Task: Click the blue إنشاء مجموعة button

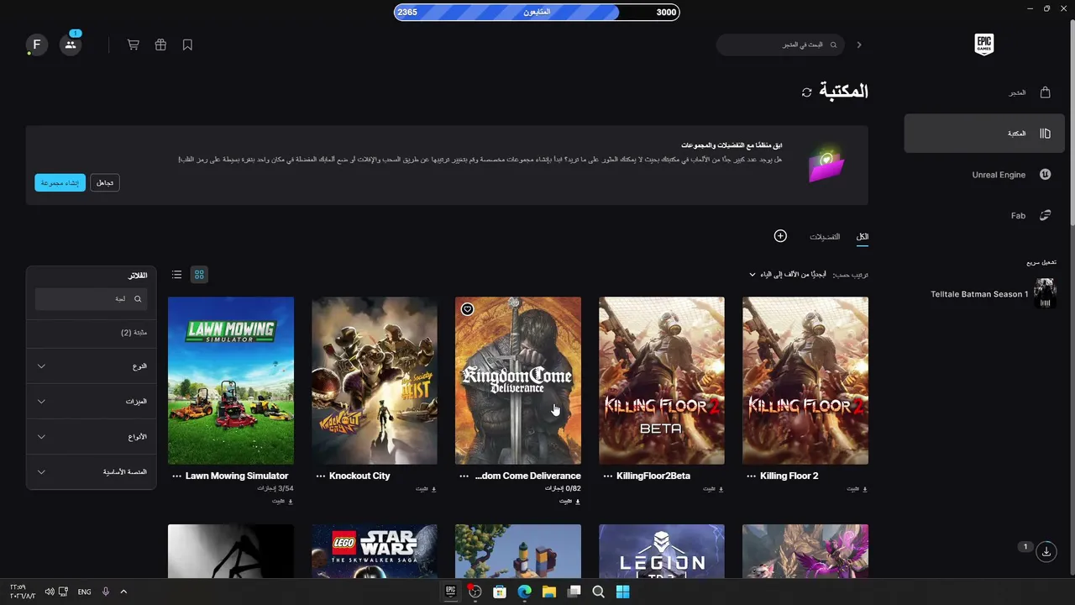Action: coord(60,182)
